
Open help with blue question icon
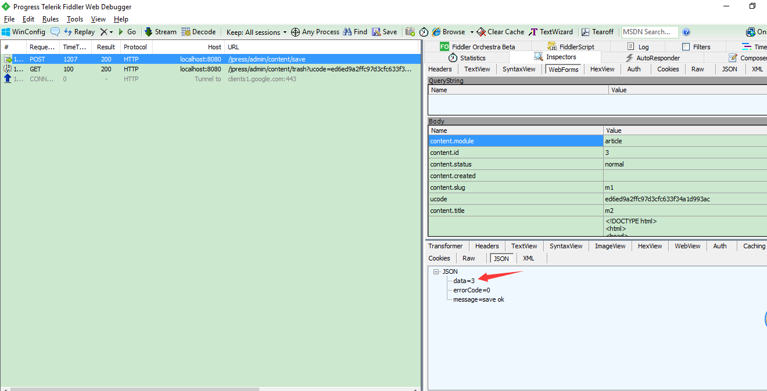[x=686, y=32]
